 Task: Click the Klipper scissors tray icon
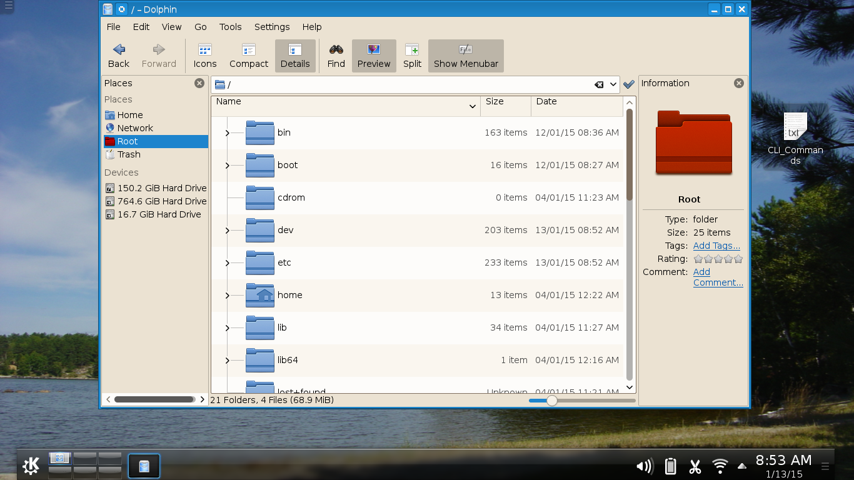(x=695, y=466)
